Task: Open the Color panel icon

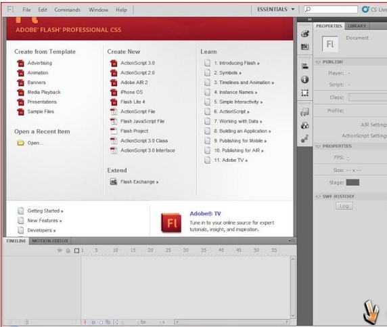Action: [305, 34]
